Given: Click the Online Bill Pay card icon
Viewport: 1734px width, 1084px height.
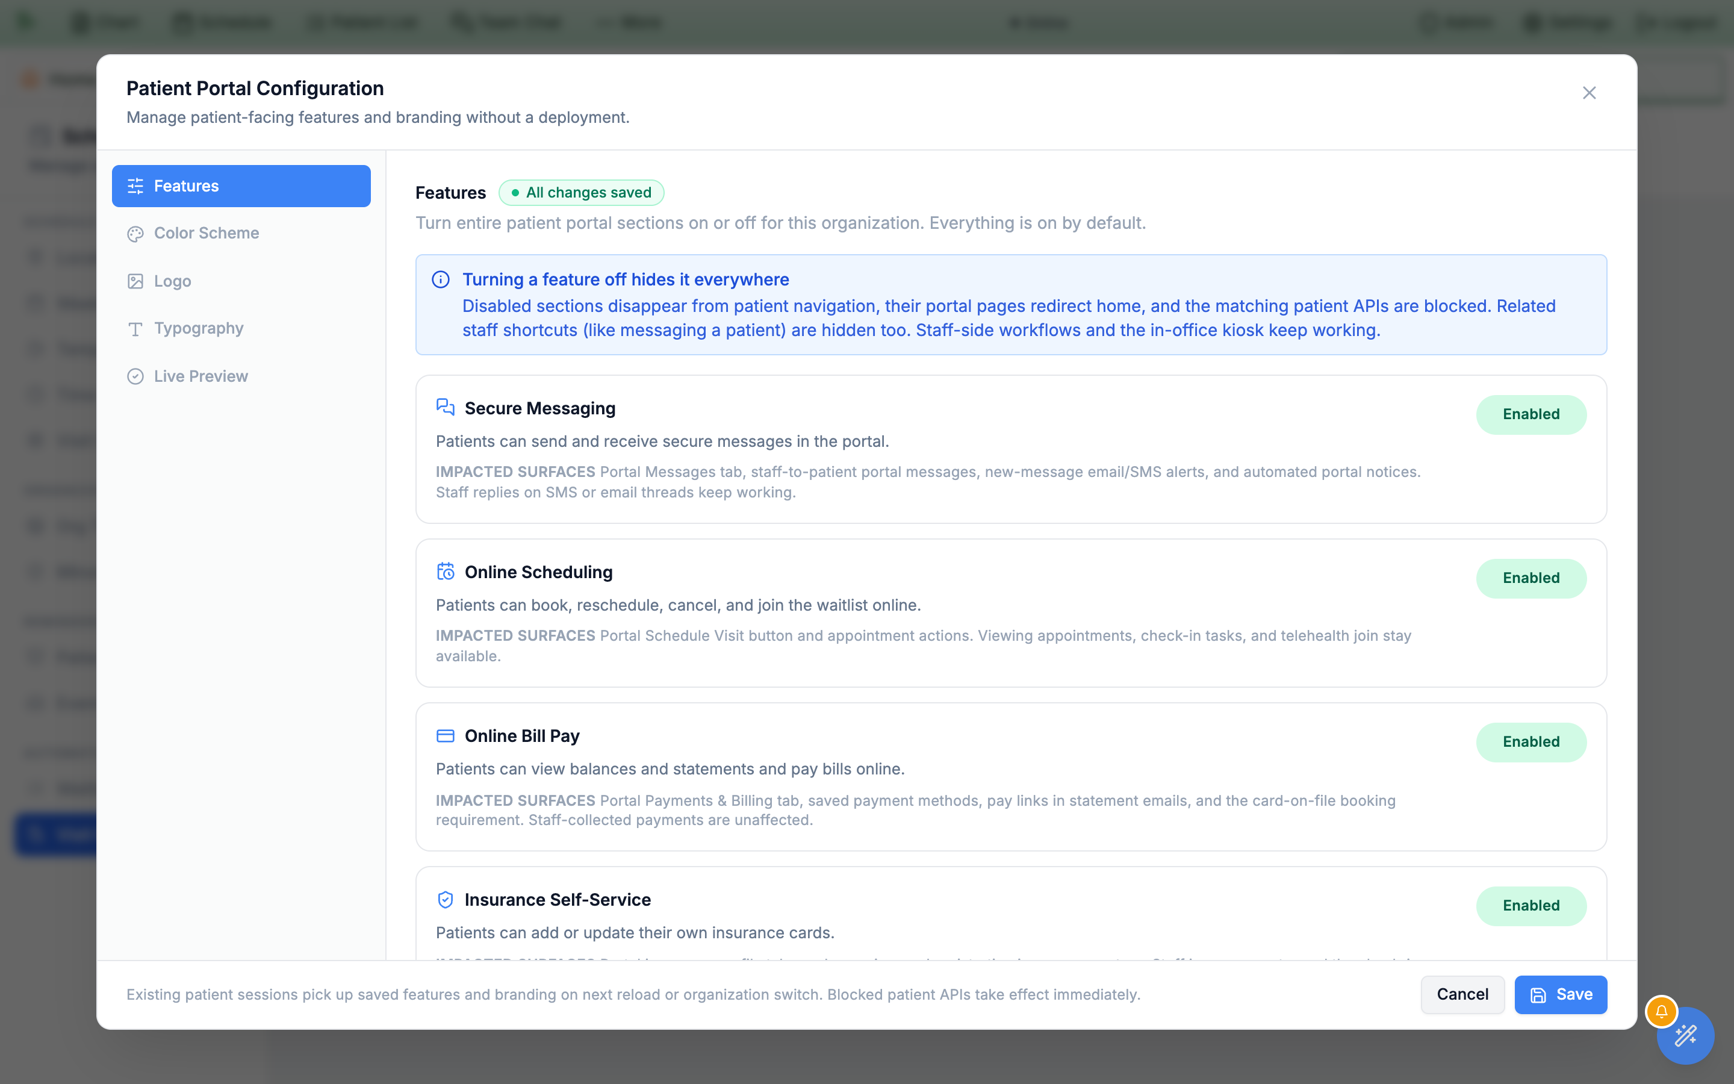Looking at the screenshot, I should point(445,735).
